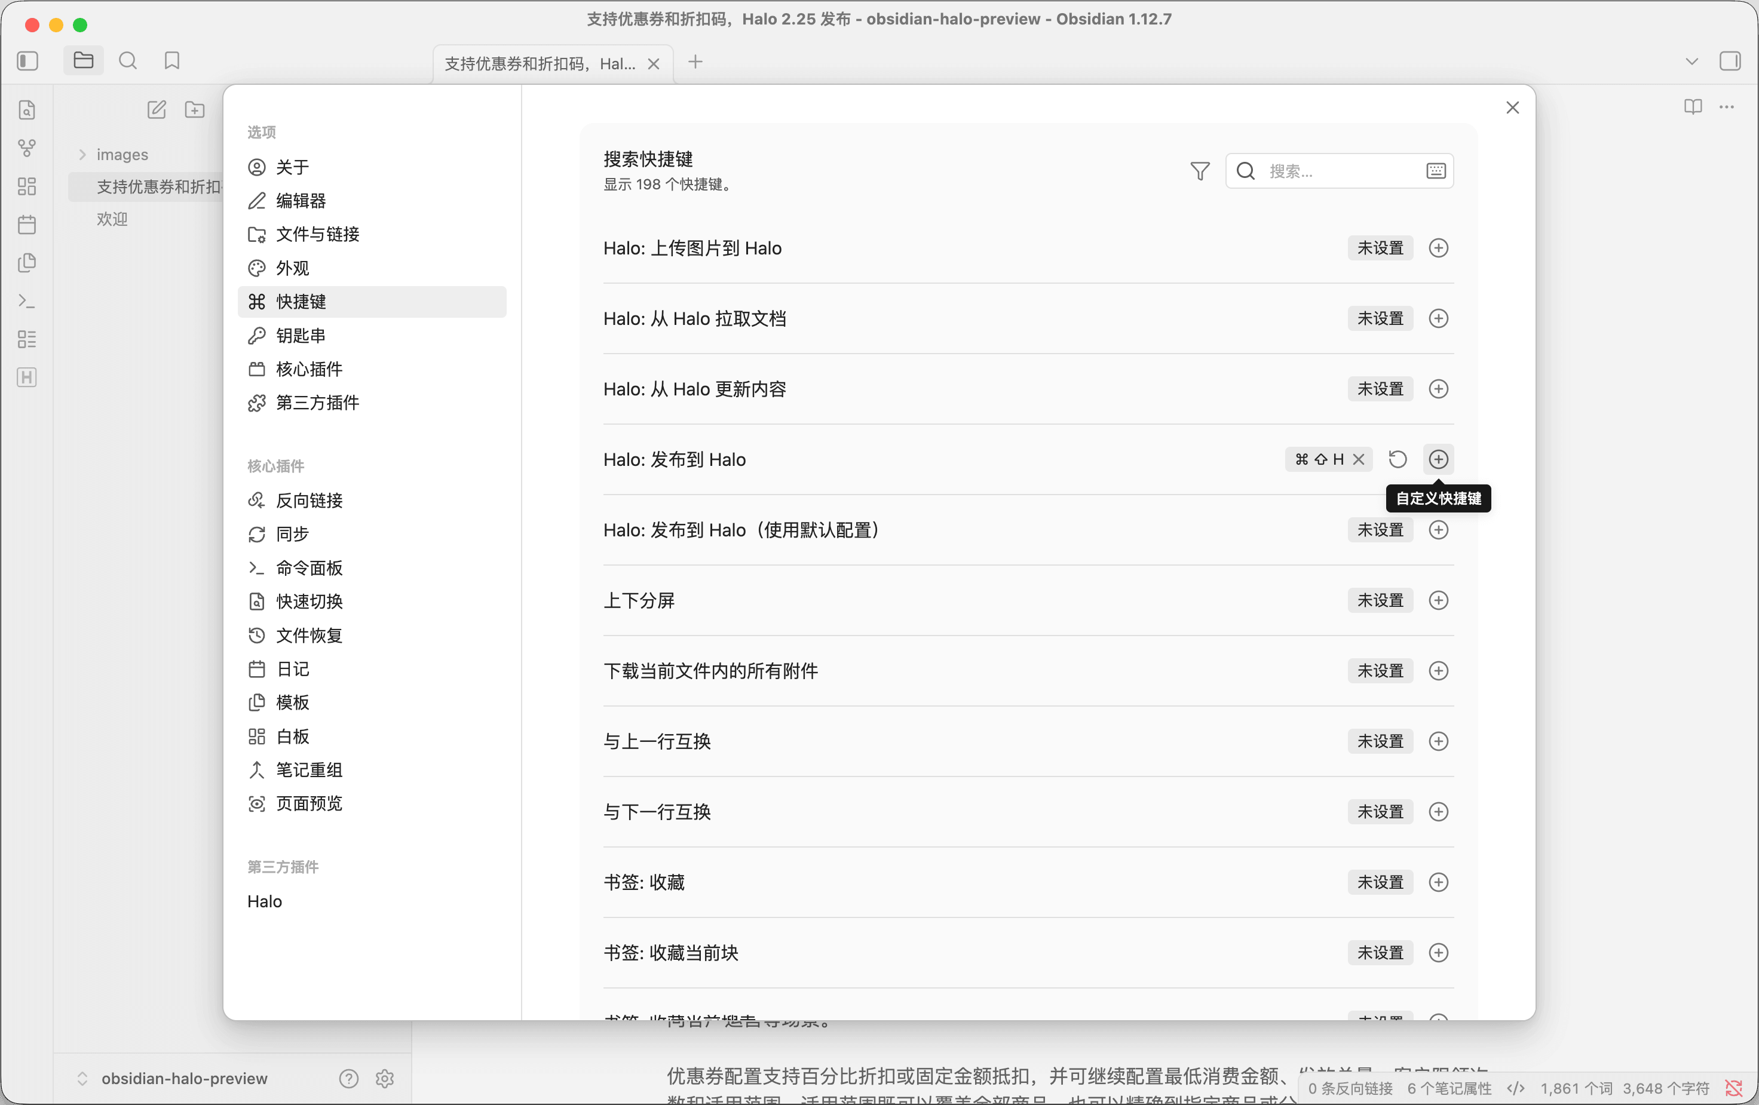This screenshot has height=1105, width=1759.
Task: Open daily note calendar icon in ribbon
Action: click(27, 224)
